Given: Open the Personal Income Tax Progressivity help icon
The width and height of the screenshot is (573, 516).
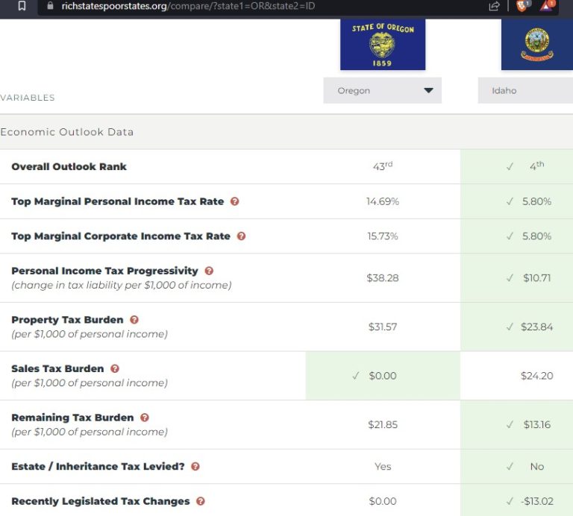Looking at the screenshot, I should pyautogui.click(x=209, y=271).
